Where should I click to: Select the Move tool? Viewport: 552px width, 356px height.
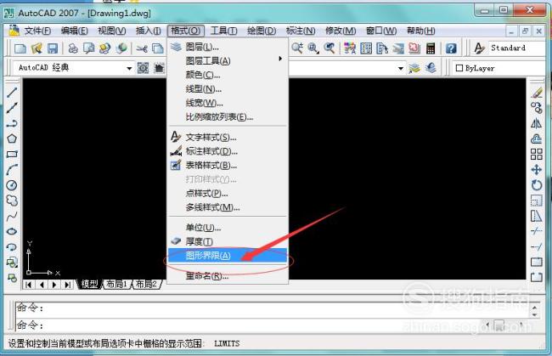coord(537,170)
